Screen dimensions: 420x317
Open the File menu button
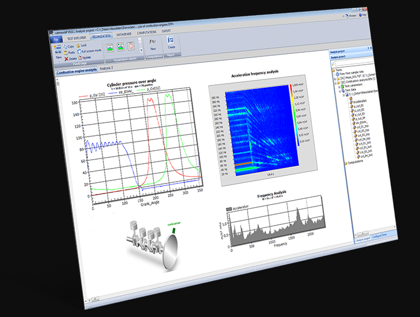[56, 39]
